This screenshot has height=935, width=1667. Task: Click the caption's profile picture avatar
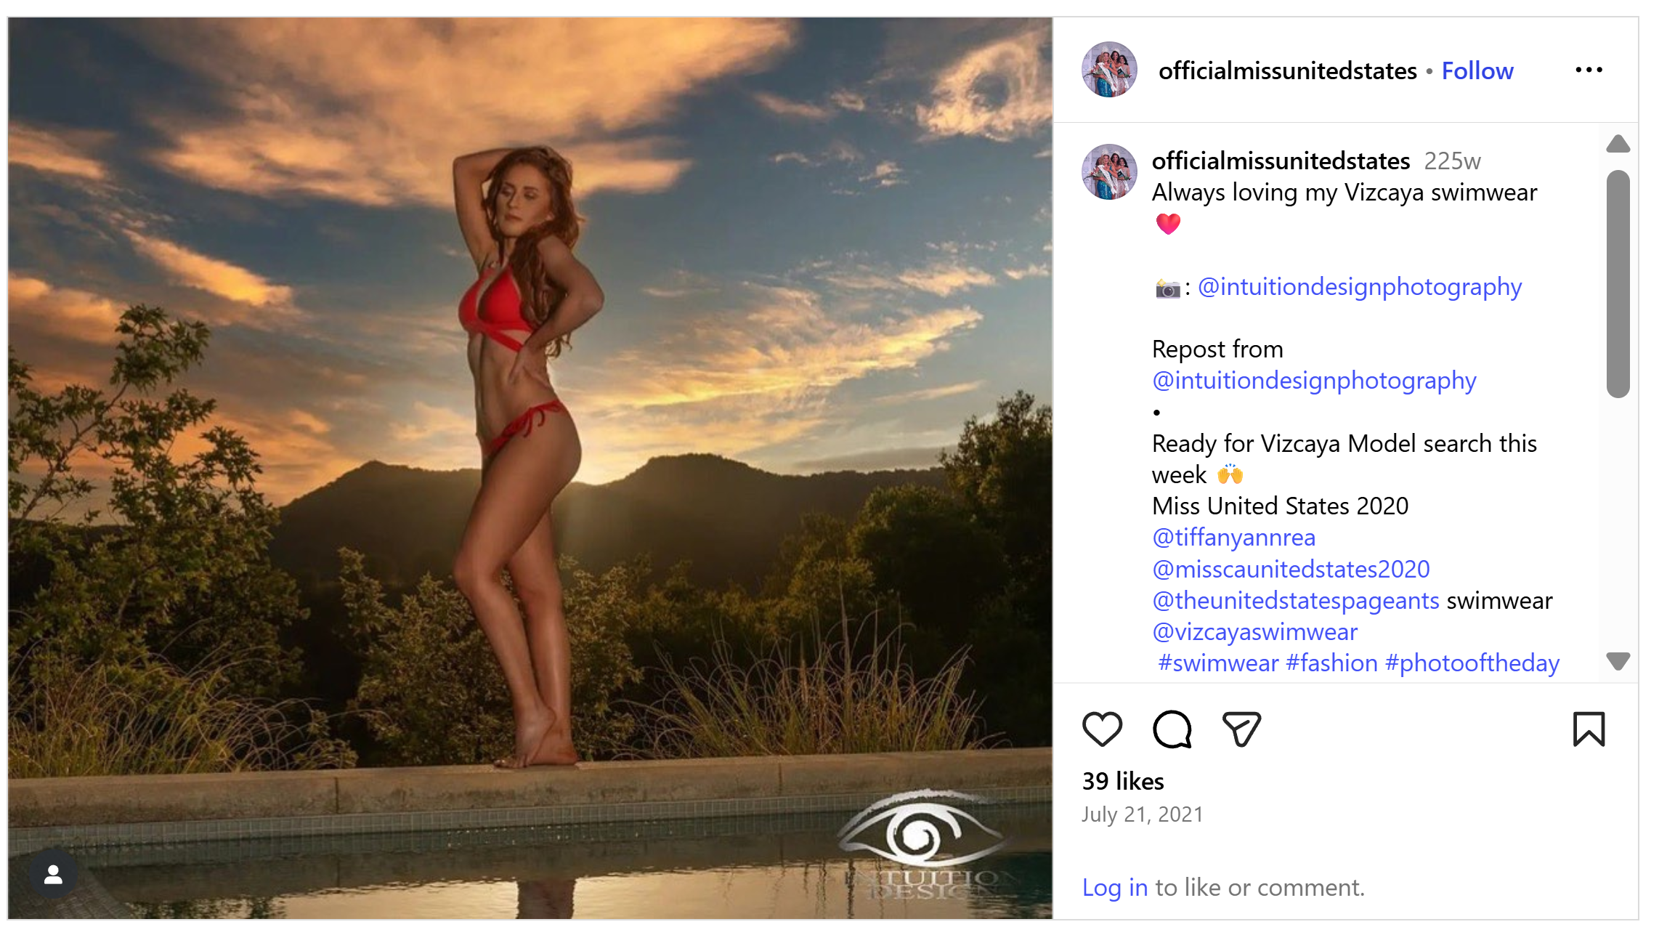click(x=1109, y=172)
